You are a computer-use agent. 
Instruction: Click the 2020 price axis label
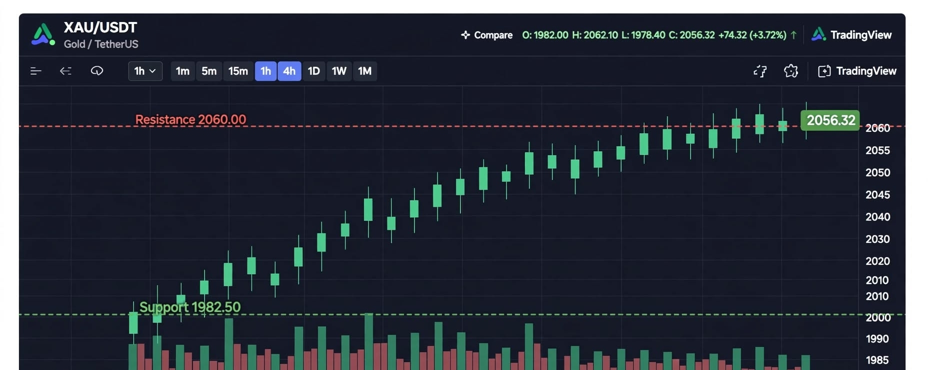877,261
